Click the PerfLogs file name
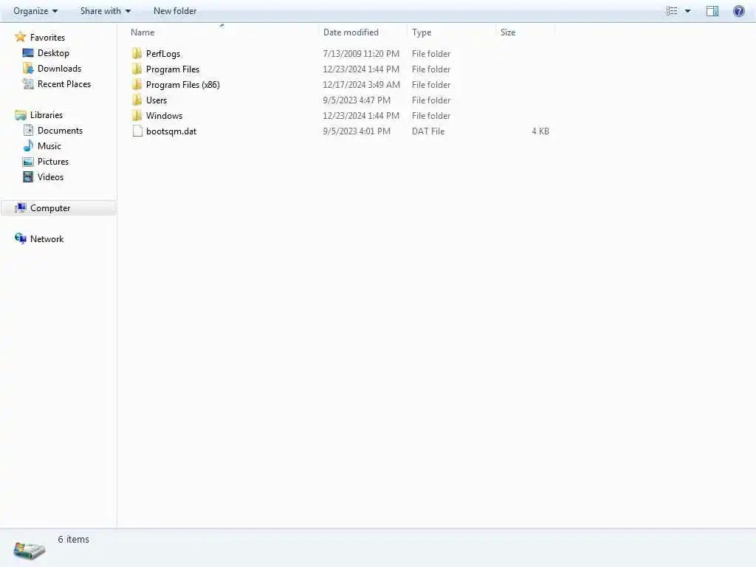The height and width of the screenshot is (567, 756). [163, 53]
